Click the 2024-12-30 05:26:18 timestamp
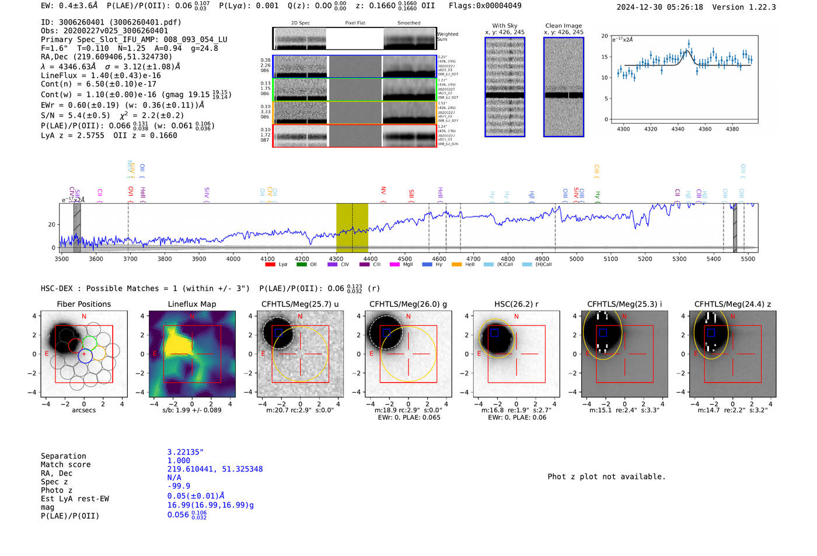Image resolution: width=817 pixels, height=556 pixels. pos(660,7)
